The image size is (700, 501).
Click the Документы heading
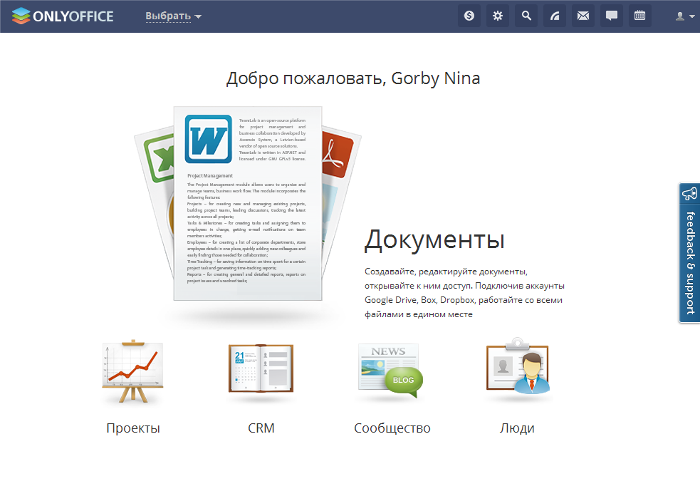[434, 240]
